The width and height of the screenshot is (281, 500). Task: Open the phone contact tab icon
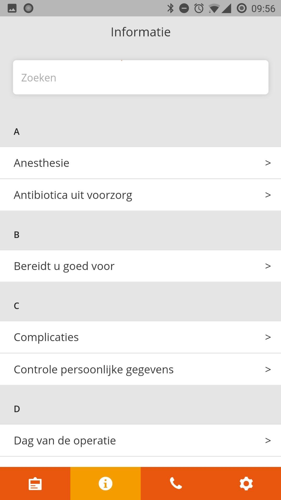[x=176, y=484]
